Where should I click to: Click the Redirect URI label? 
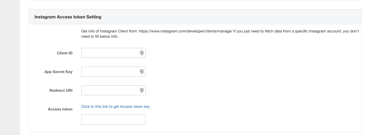(61, 91)
